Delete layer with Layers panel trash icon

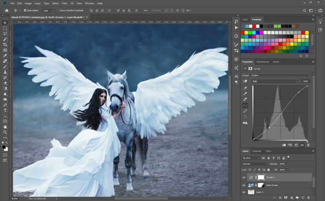(308, 198)
